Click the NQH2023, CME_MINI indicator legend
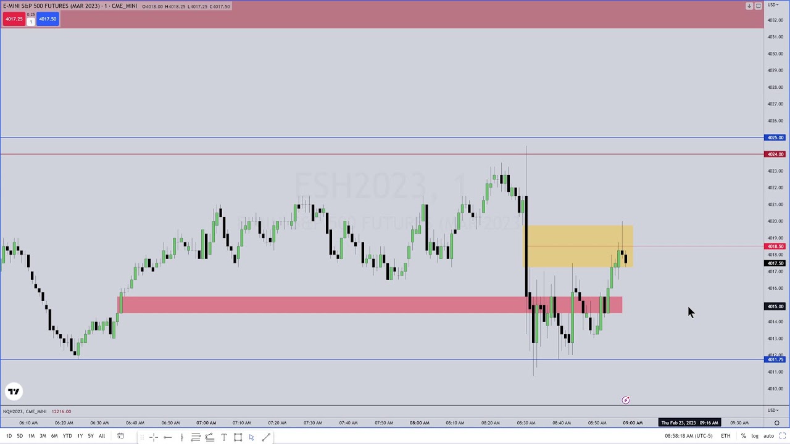This screenshot has height=444, width=790. (x=25, y=411)
